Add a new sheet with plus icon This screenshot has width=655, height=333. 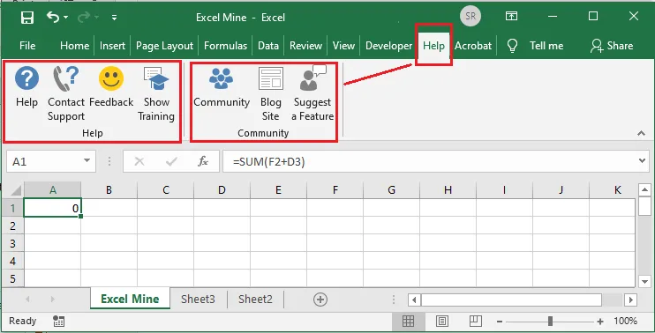[320, 300]
